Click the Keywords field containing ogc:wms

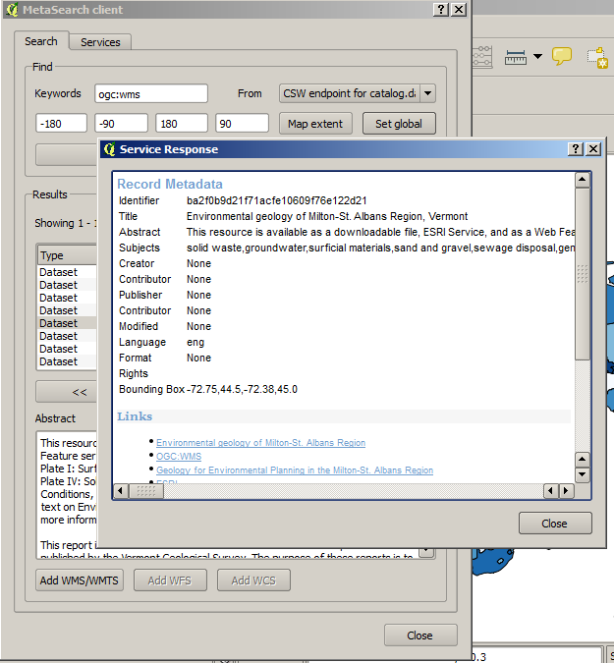click(x=151, y=93)
